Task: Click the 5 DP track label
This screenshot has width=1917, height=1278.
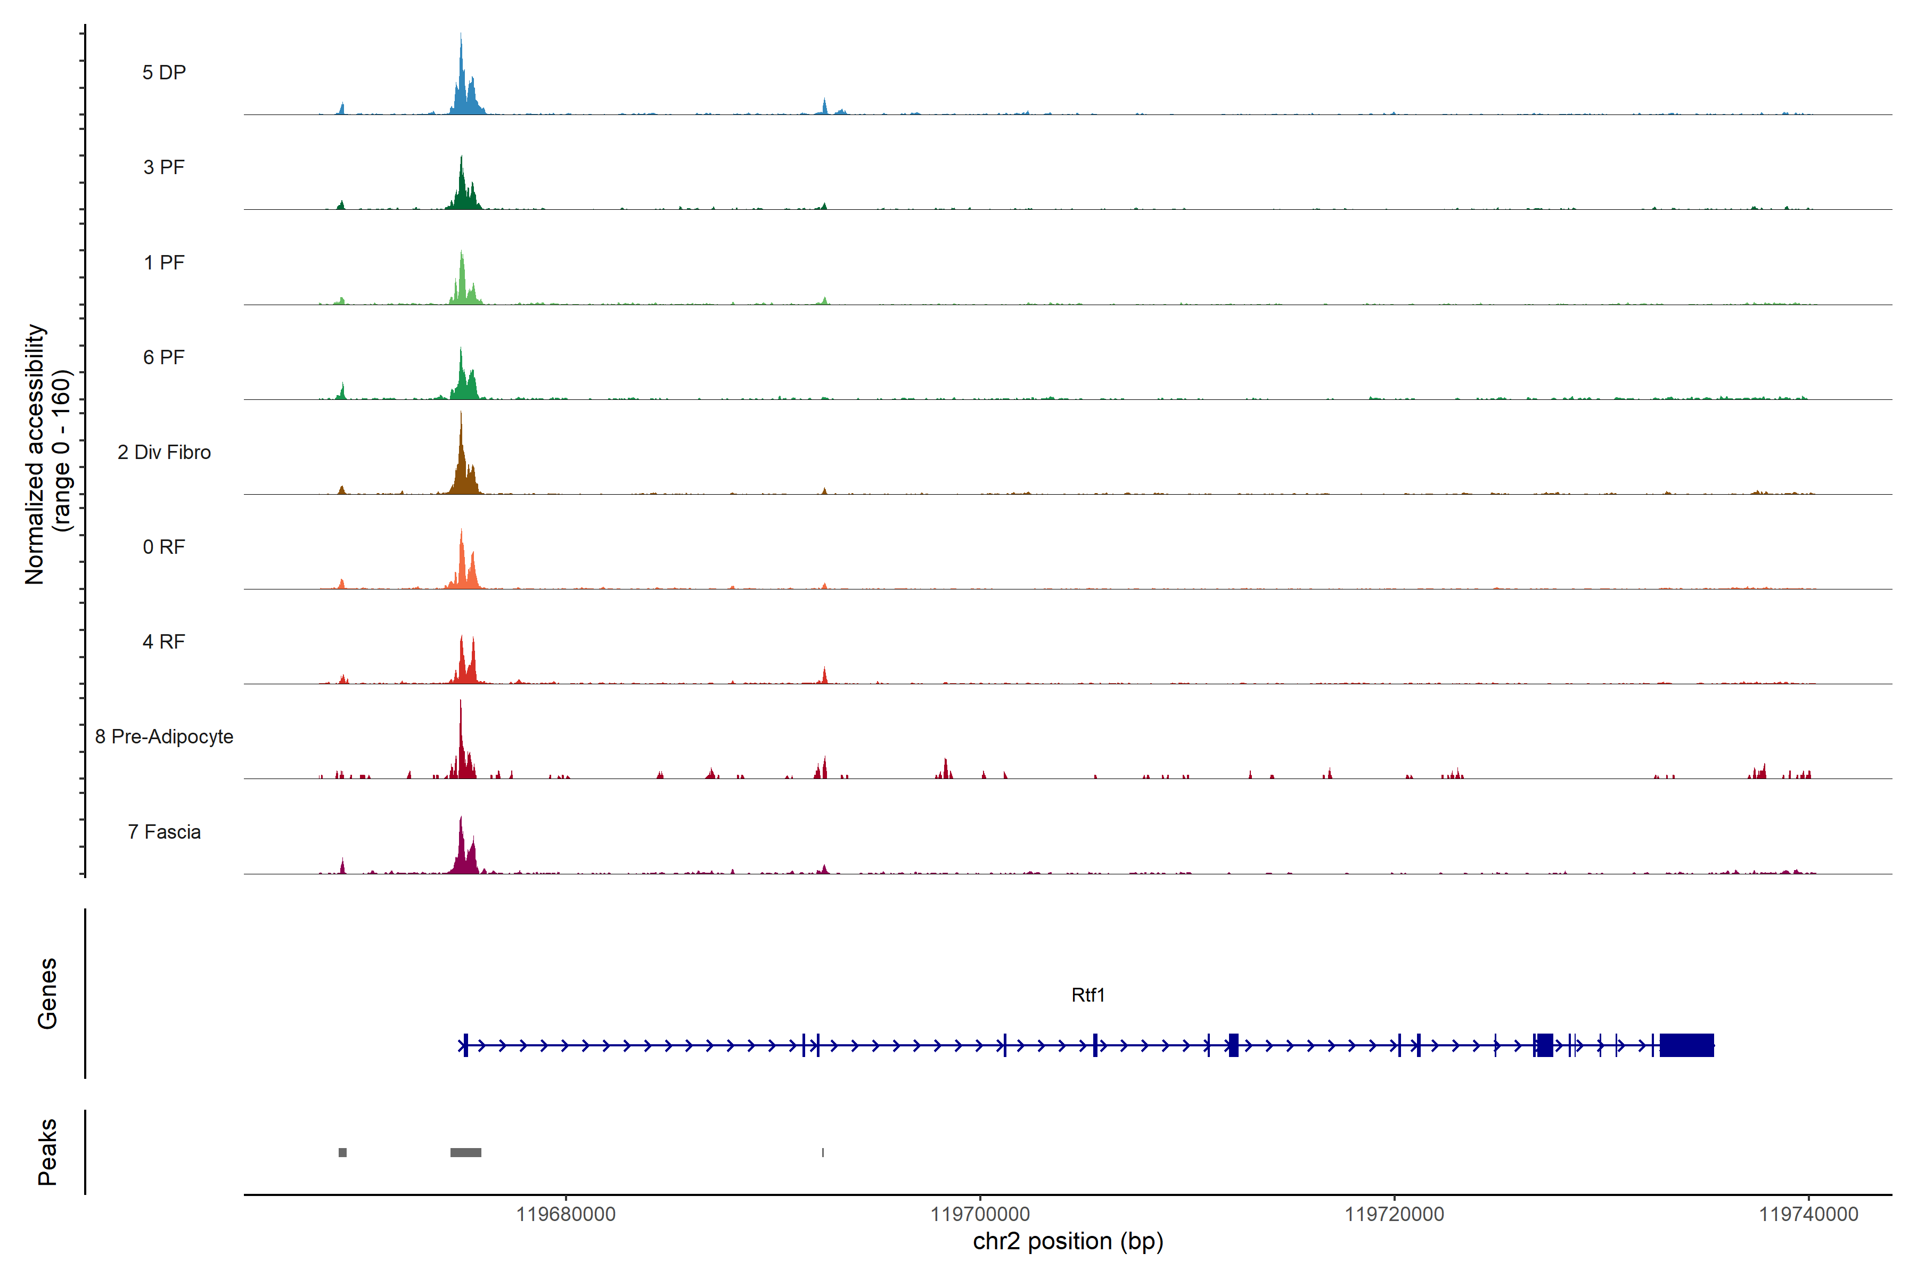Action: (x=164, y=72)
